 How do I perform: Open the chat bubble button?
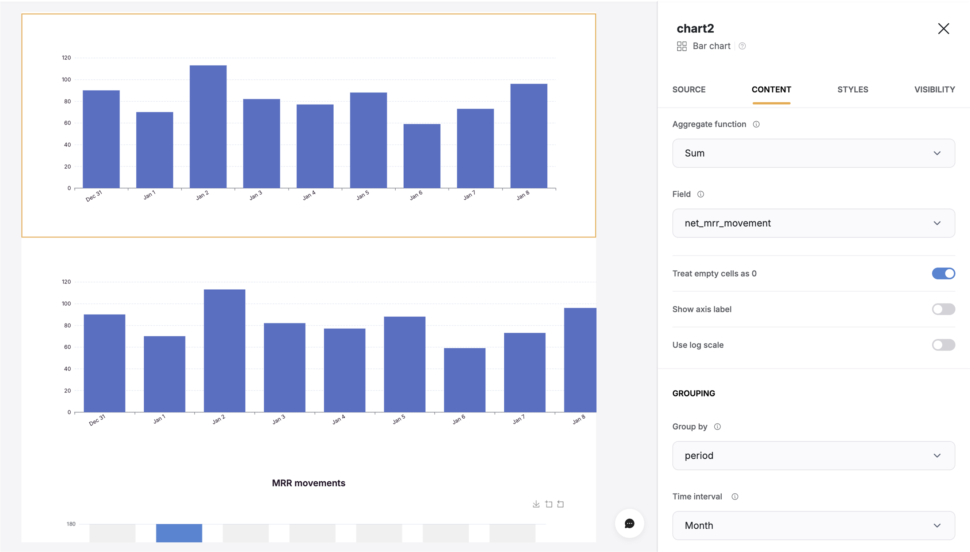(x=629, y=523)
